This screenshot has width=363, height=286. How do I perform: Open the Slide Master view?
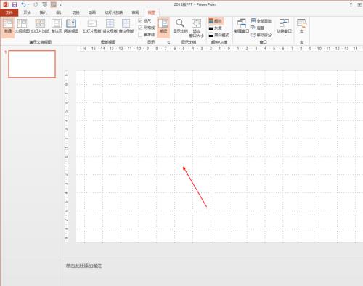(x=91, y=26)
